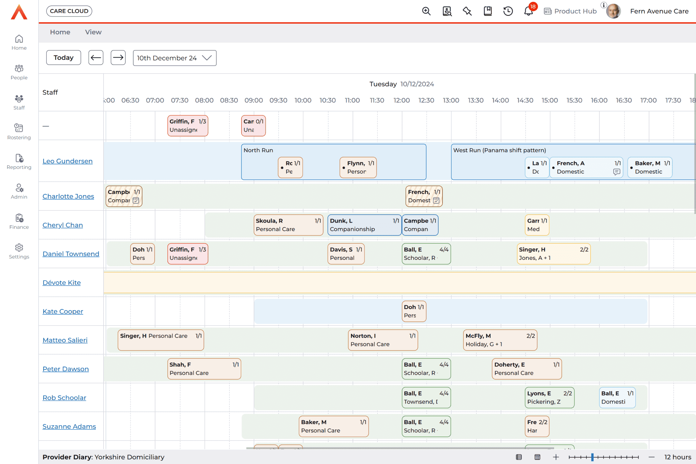696x464 pixels.
Task: Click the pin icon in top toolbar
Action: point(467,11)
